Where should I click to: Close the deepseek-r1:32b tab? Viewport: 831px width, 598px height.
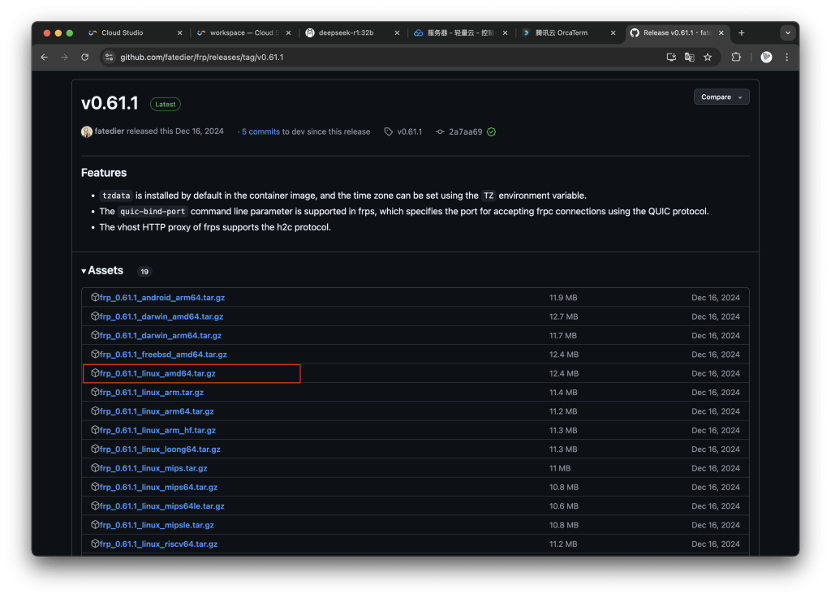[x=397, y=32]
